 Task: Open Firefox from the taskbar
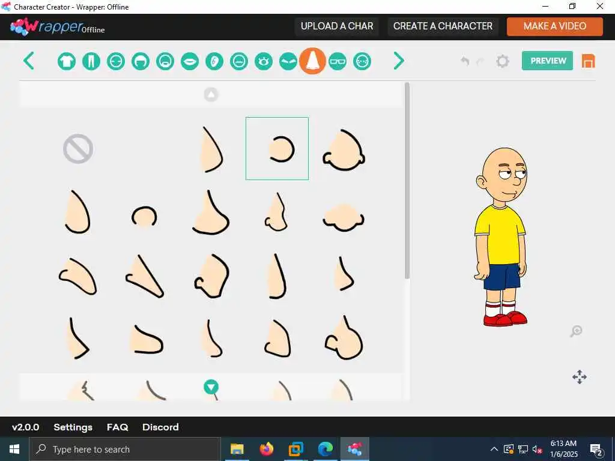[267, 449]
